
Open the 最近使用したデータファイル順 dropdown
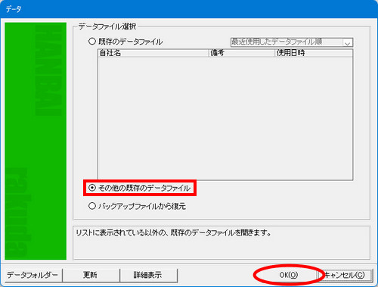(292, 42)
